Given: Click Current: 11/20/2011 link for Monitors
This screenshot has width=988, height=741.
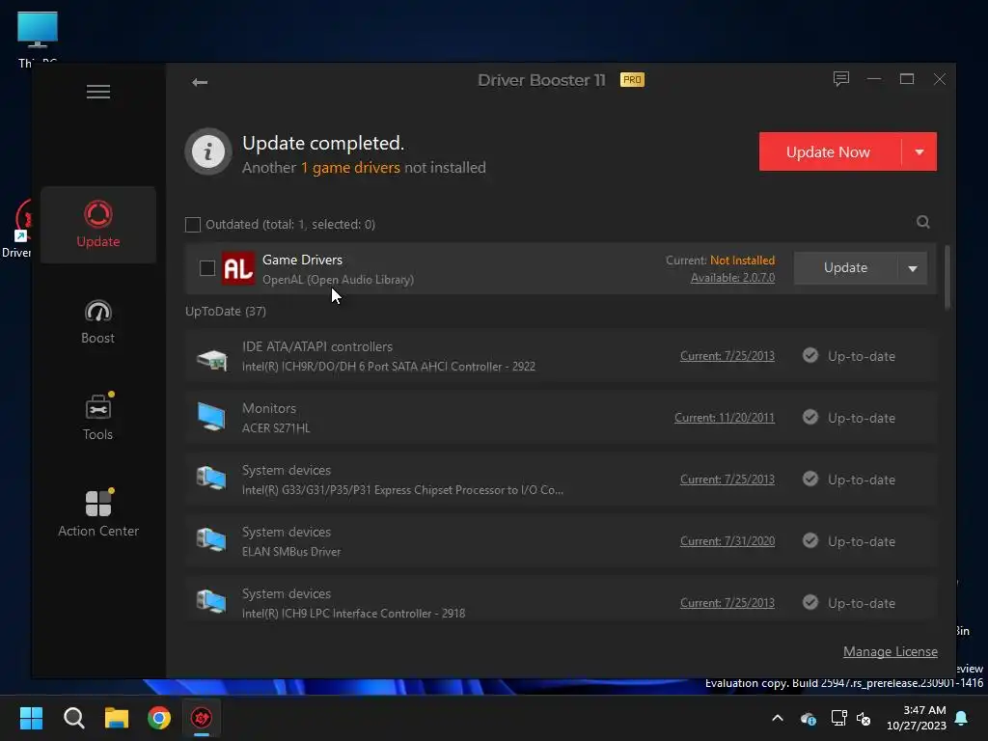Looking at the screenshot, I should 725,418.
